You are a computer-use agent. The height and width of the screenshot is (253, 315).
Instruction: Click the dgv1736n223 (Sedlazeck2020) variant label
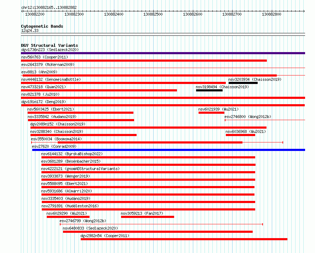(x=50, y=50)
